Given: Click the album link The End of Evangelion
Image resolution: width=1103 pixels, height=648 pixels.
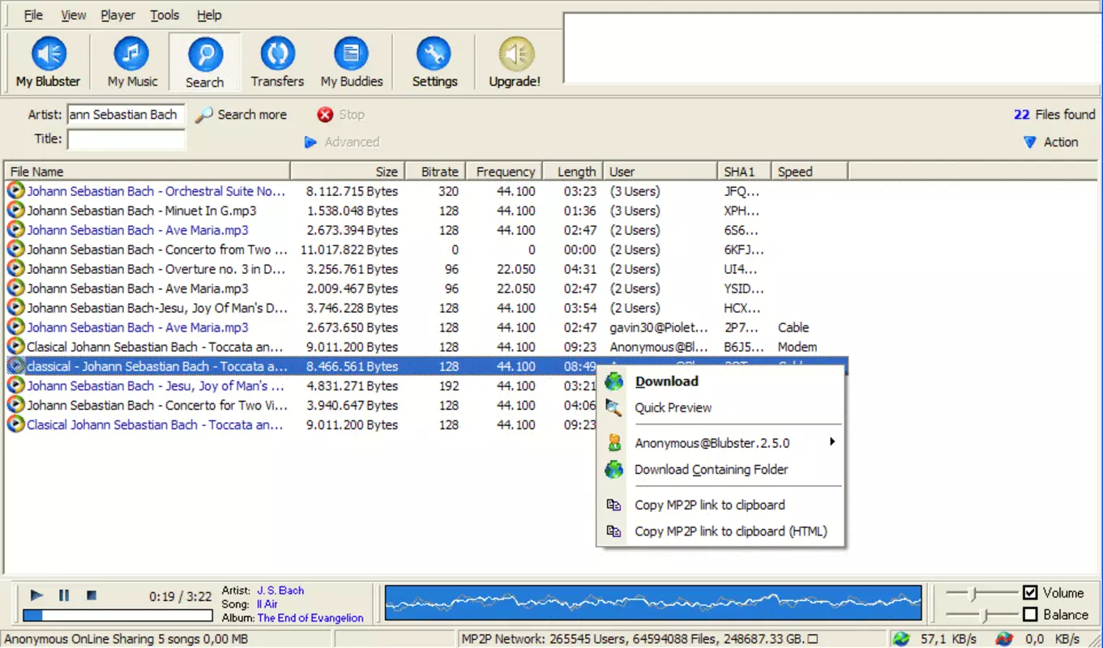Looking at the screenshot, I should [x=310, y=618].
